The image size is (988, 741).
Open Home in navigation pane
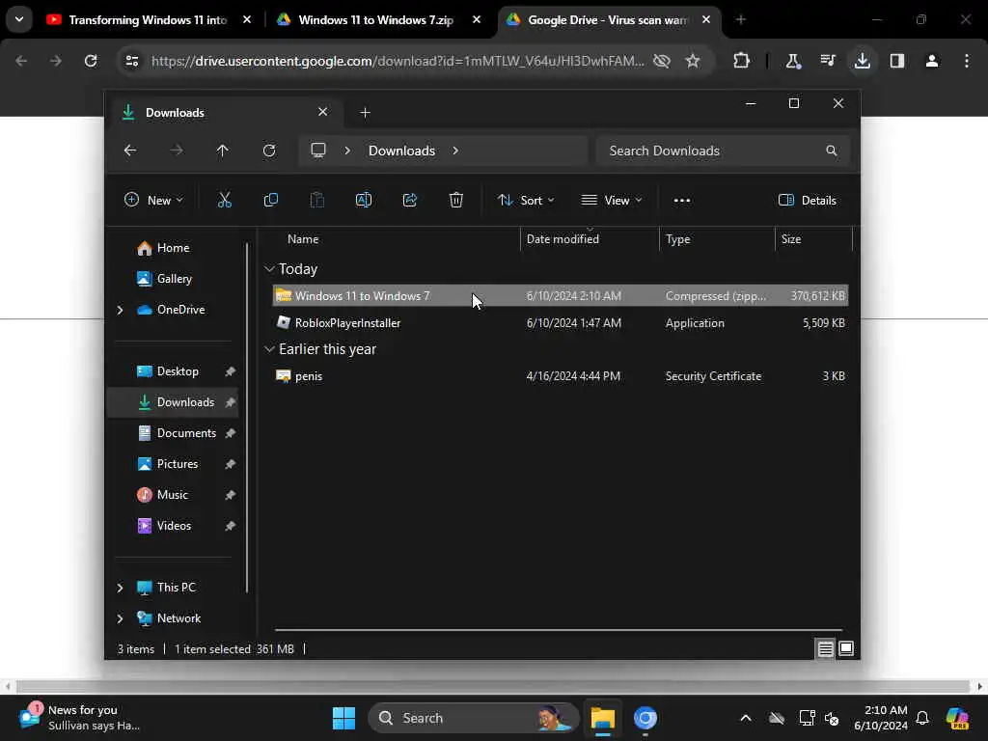click(x=163, y=248)
